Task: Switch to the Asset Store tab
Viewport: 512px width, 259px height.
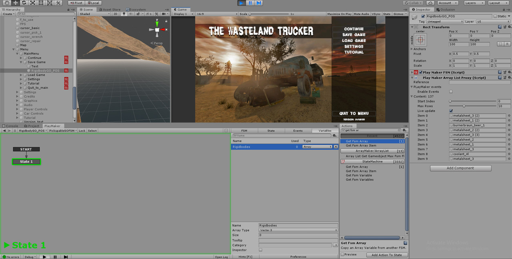Action: pos(110,10)
